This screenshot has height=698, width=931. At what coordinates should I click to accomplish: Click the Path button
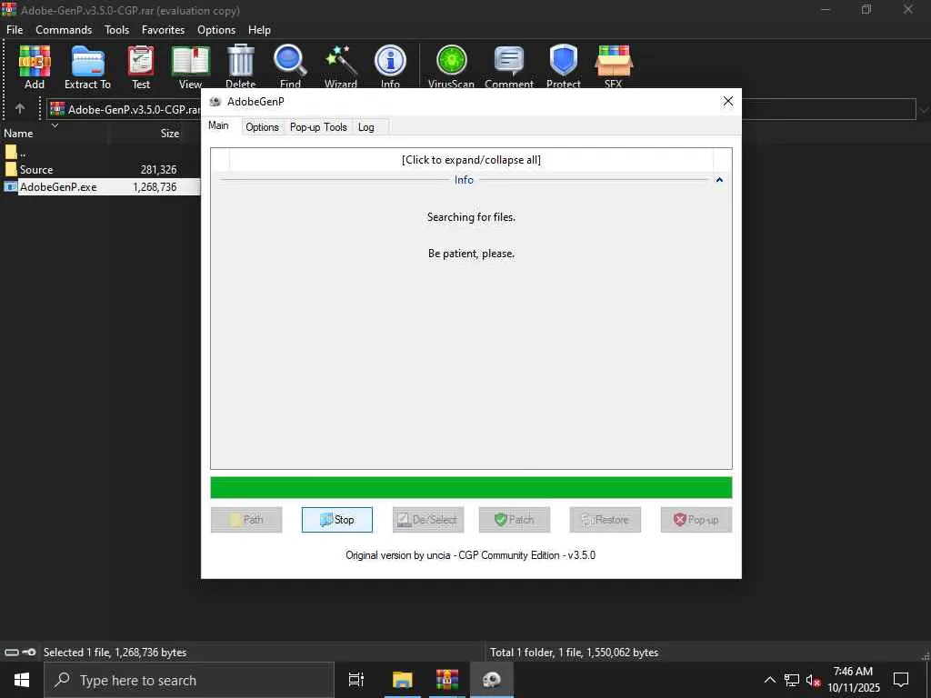246,520
